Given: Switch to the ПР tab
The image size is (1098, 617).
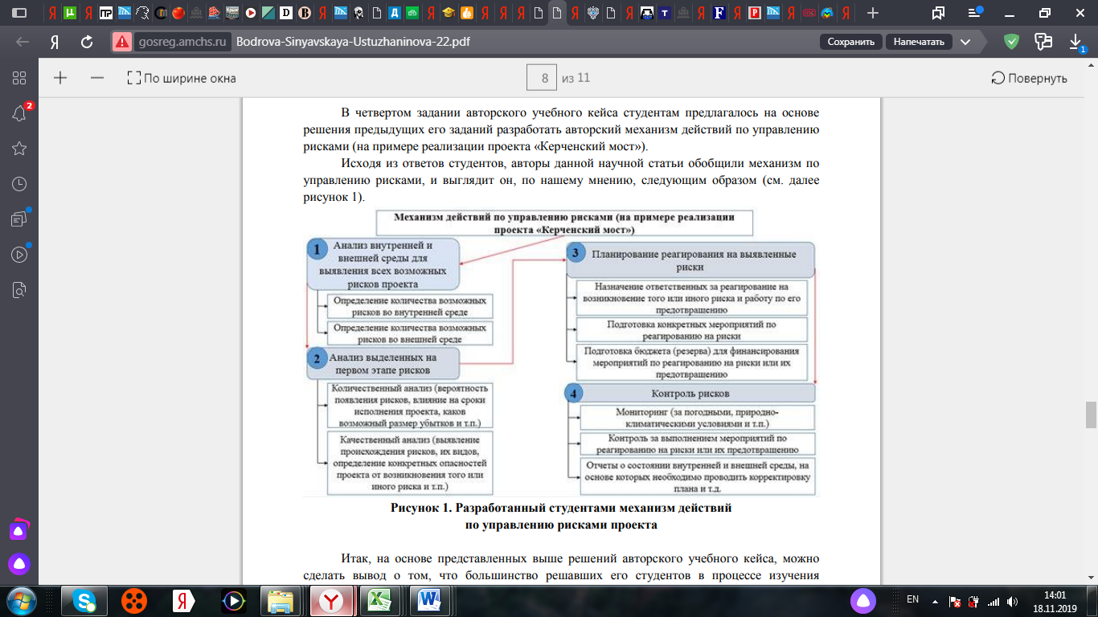Looking at the screenshot, I should [106, 13].
